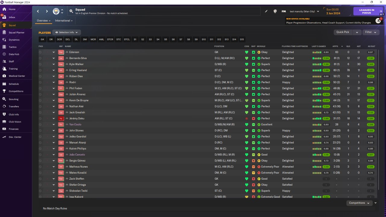Click the Data Hub sidebar icon
386x217 pixels.
[x=4, y=54]
